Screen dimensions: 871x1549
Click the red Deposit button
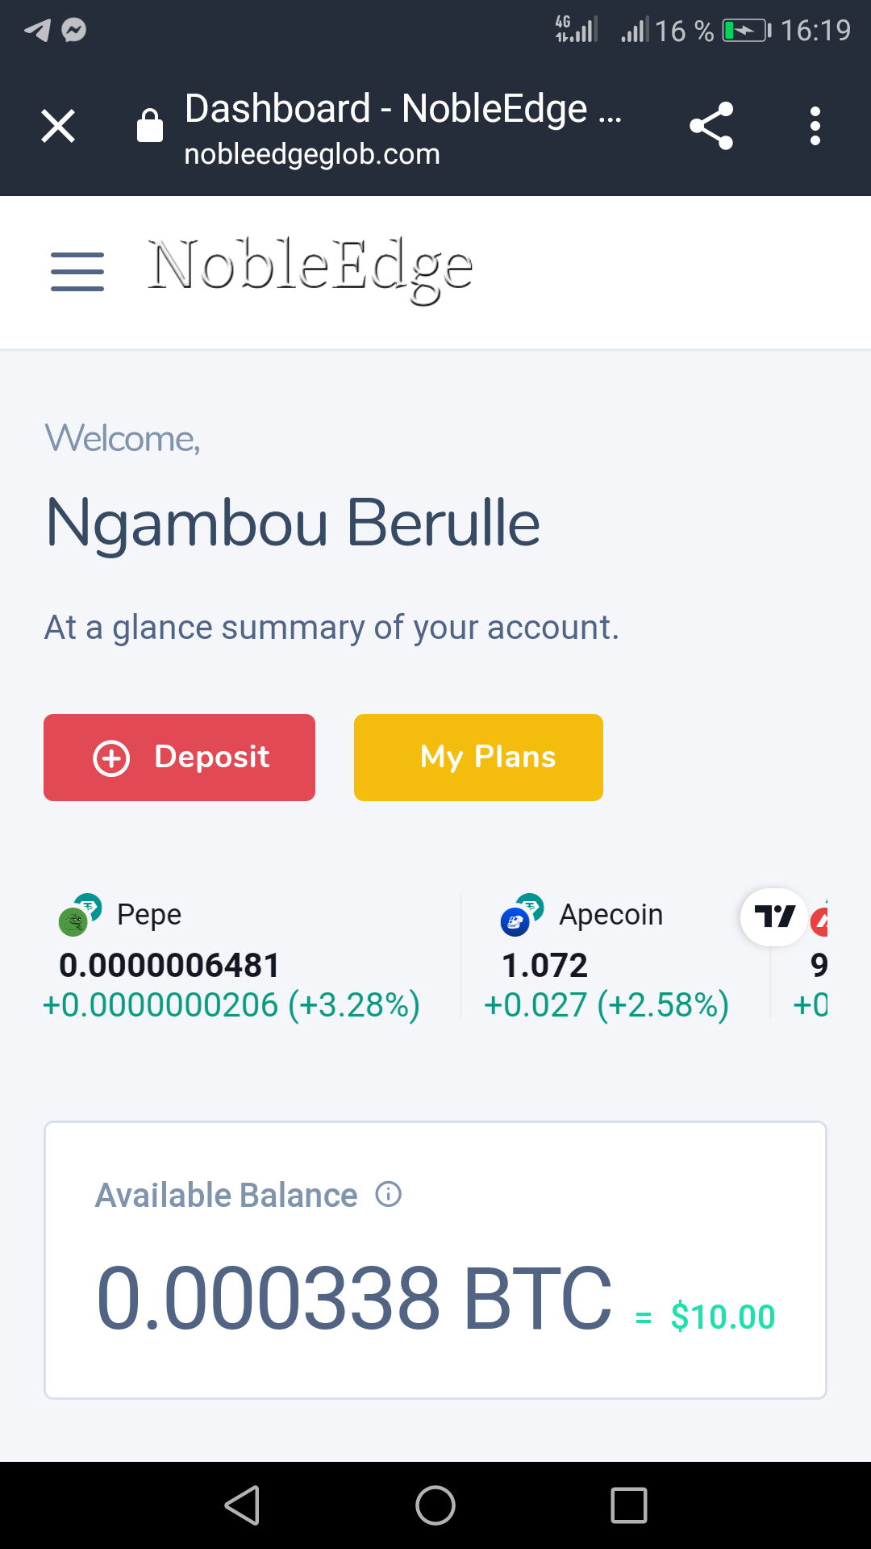[179, 758]
